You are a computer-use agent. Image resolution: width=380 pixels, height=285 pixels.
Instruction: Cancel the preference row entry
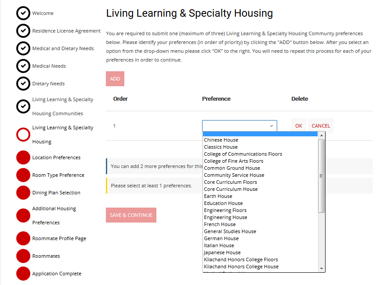(321, 126)
